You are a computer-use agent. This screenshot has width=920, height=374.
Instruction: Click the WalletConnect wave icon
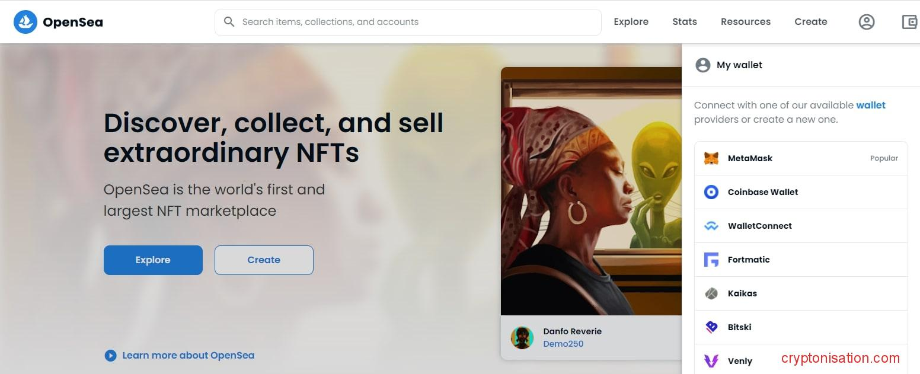[711, 226]
